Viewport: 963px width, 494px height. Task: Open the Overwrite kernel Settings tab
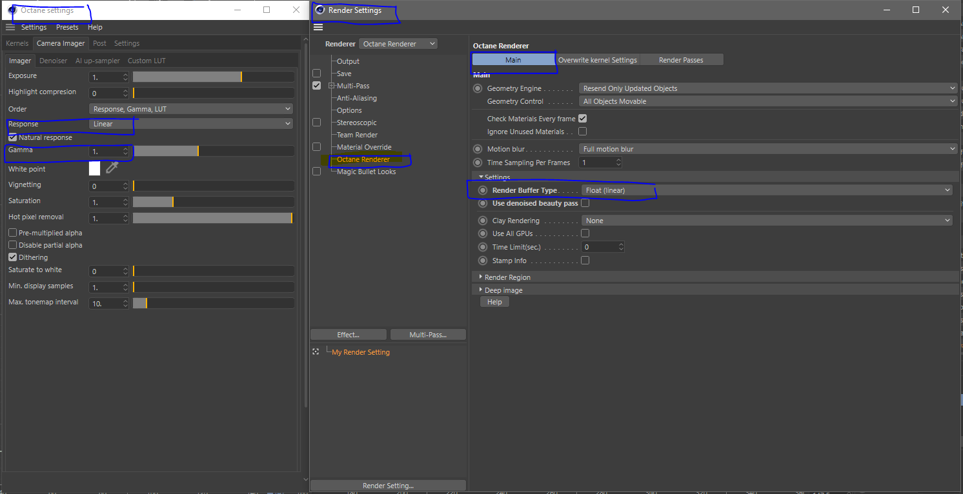click(598, 60)
